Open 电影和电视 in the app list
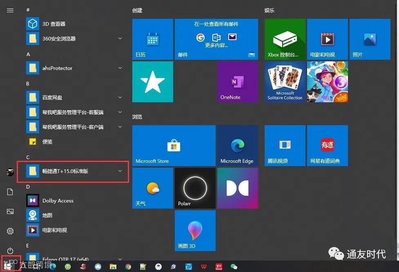Image resolution: width=399 pixels, height=272 pixels. click(x=74, y=230)
